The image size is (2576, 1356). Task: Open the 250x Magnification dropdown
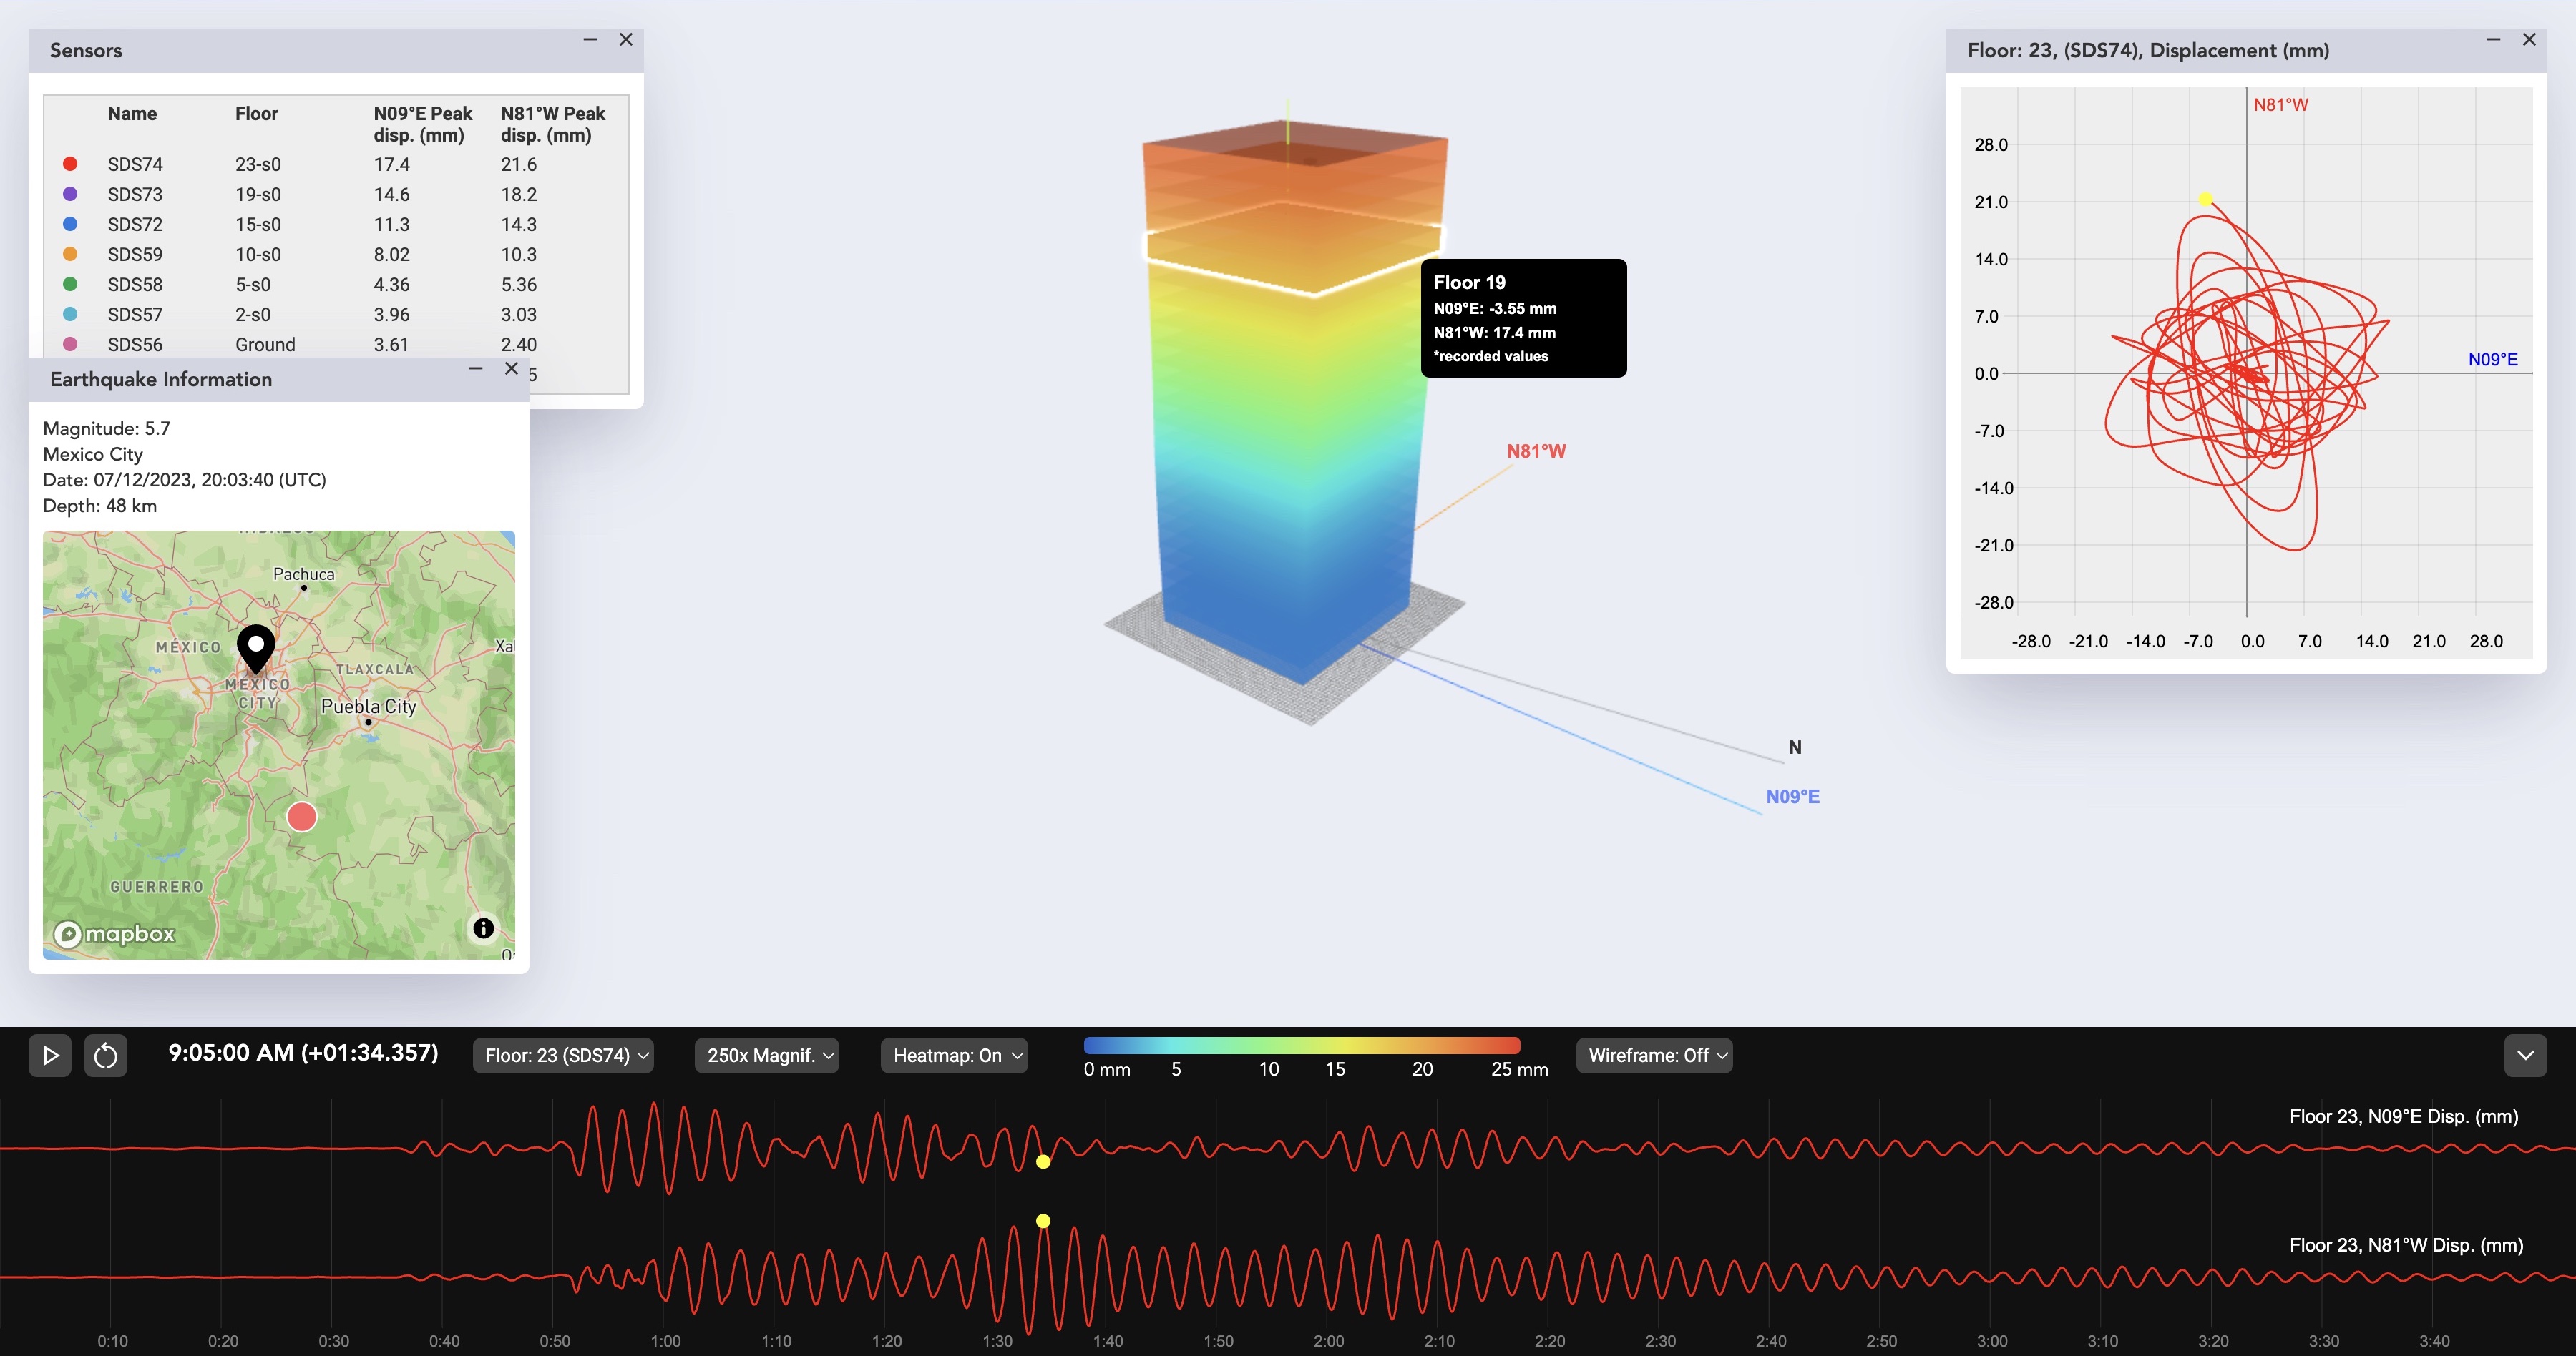tap(766, 1055)
